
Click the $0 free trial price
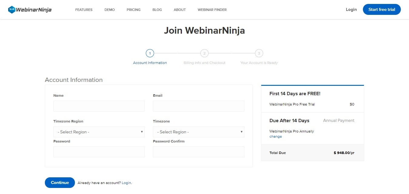(x=352, y=104)
